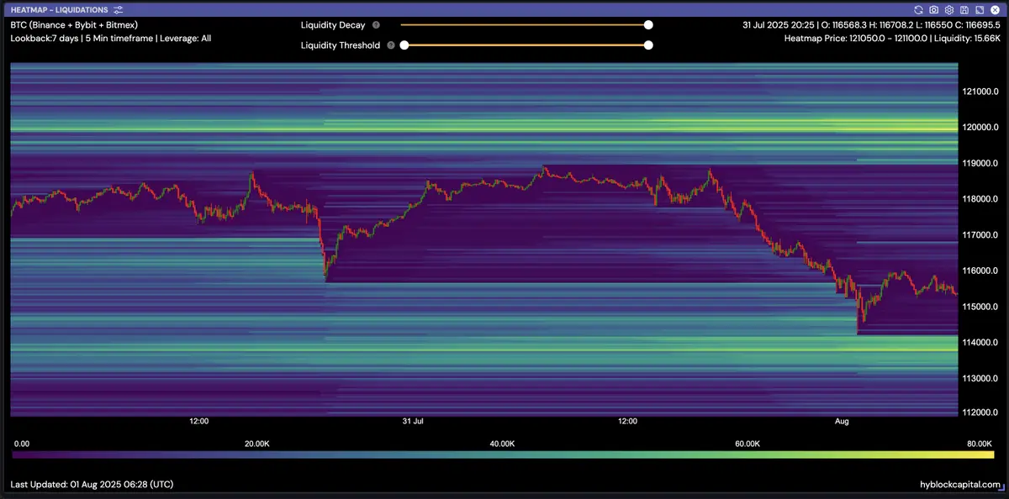Viewport: 1009px width, 499px height.
Task: Refresh the liquidations heatmap data
Action: pyautogui.click(x=919, y=9)
